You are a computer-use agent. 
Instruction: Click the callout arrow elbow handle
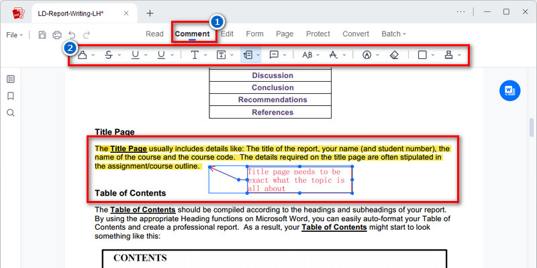(x=239, y=180)
